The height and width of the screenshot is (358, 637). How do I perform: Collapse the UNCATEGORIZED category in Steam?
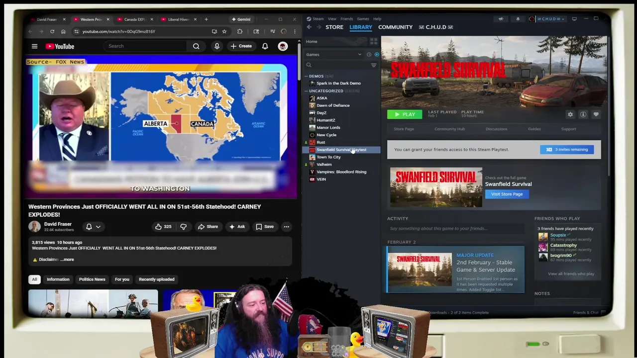pos(307,91)
